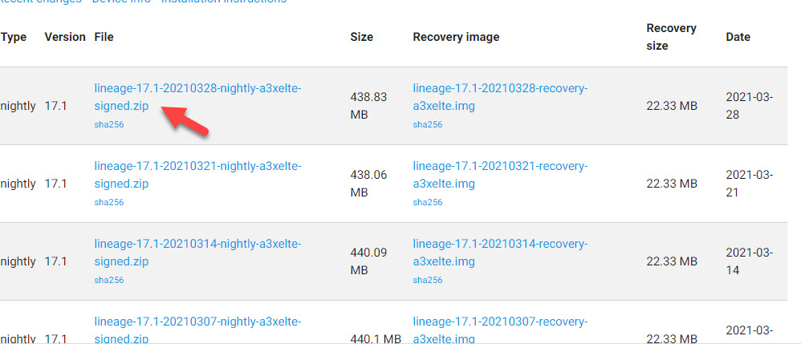
Task: Click the Version column header
Action: coord(65,37)
